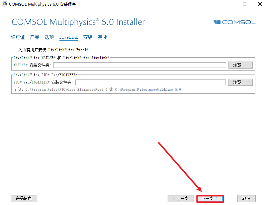Click the COMSOL logo at top right
This screenshot has height=205, width=267.
coord(234,22)
